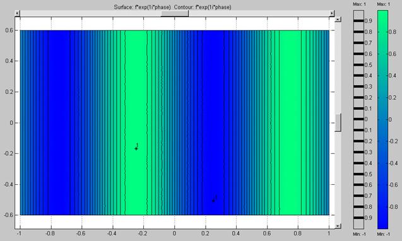The height and width of the screenshot is (241, 402).
Task: Click the plot title Surface f*exp(1i*phase)
Action: (x=142, y=7)
